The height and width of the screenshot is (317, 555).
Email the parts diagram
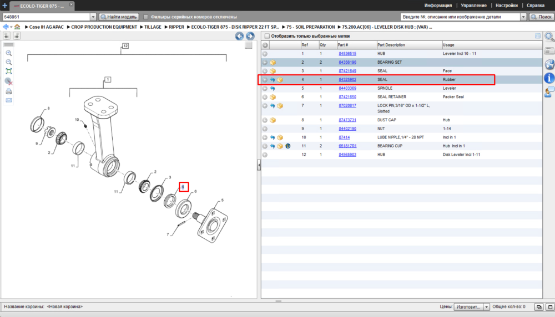[9, 100]
